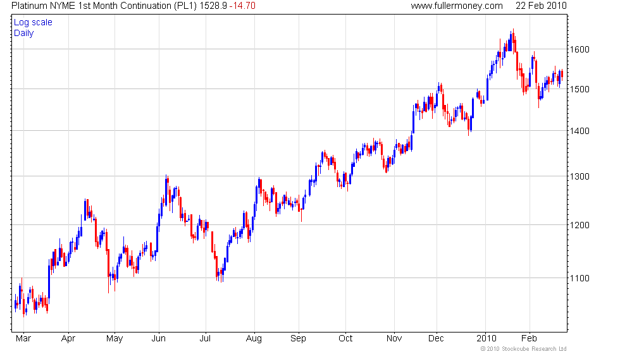Click the 1300 price axis label

580,176
